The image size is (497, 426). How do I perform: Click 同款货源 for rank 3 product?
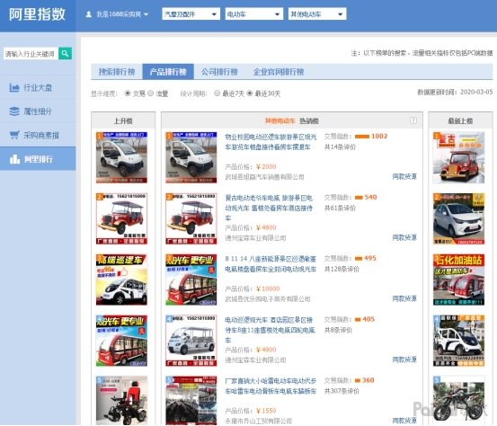[x=404, y=298]
